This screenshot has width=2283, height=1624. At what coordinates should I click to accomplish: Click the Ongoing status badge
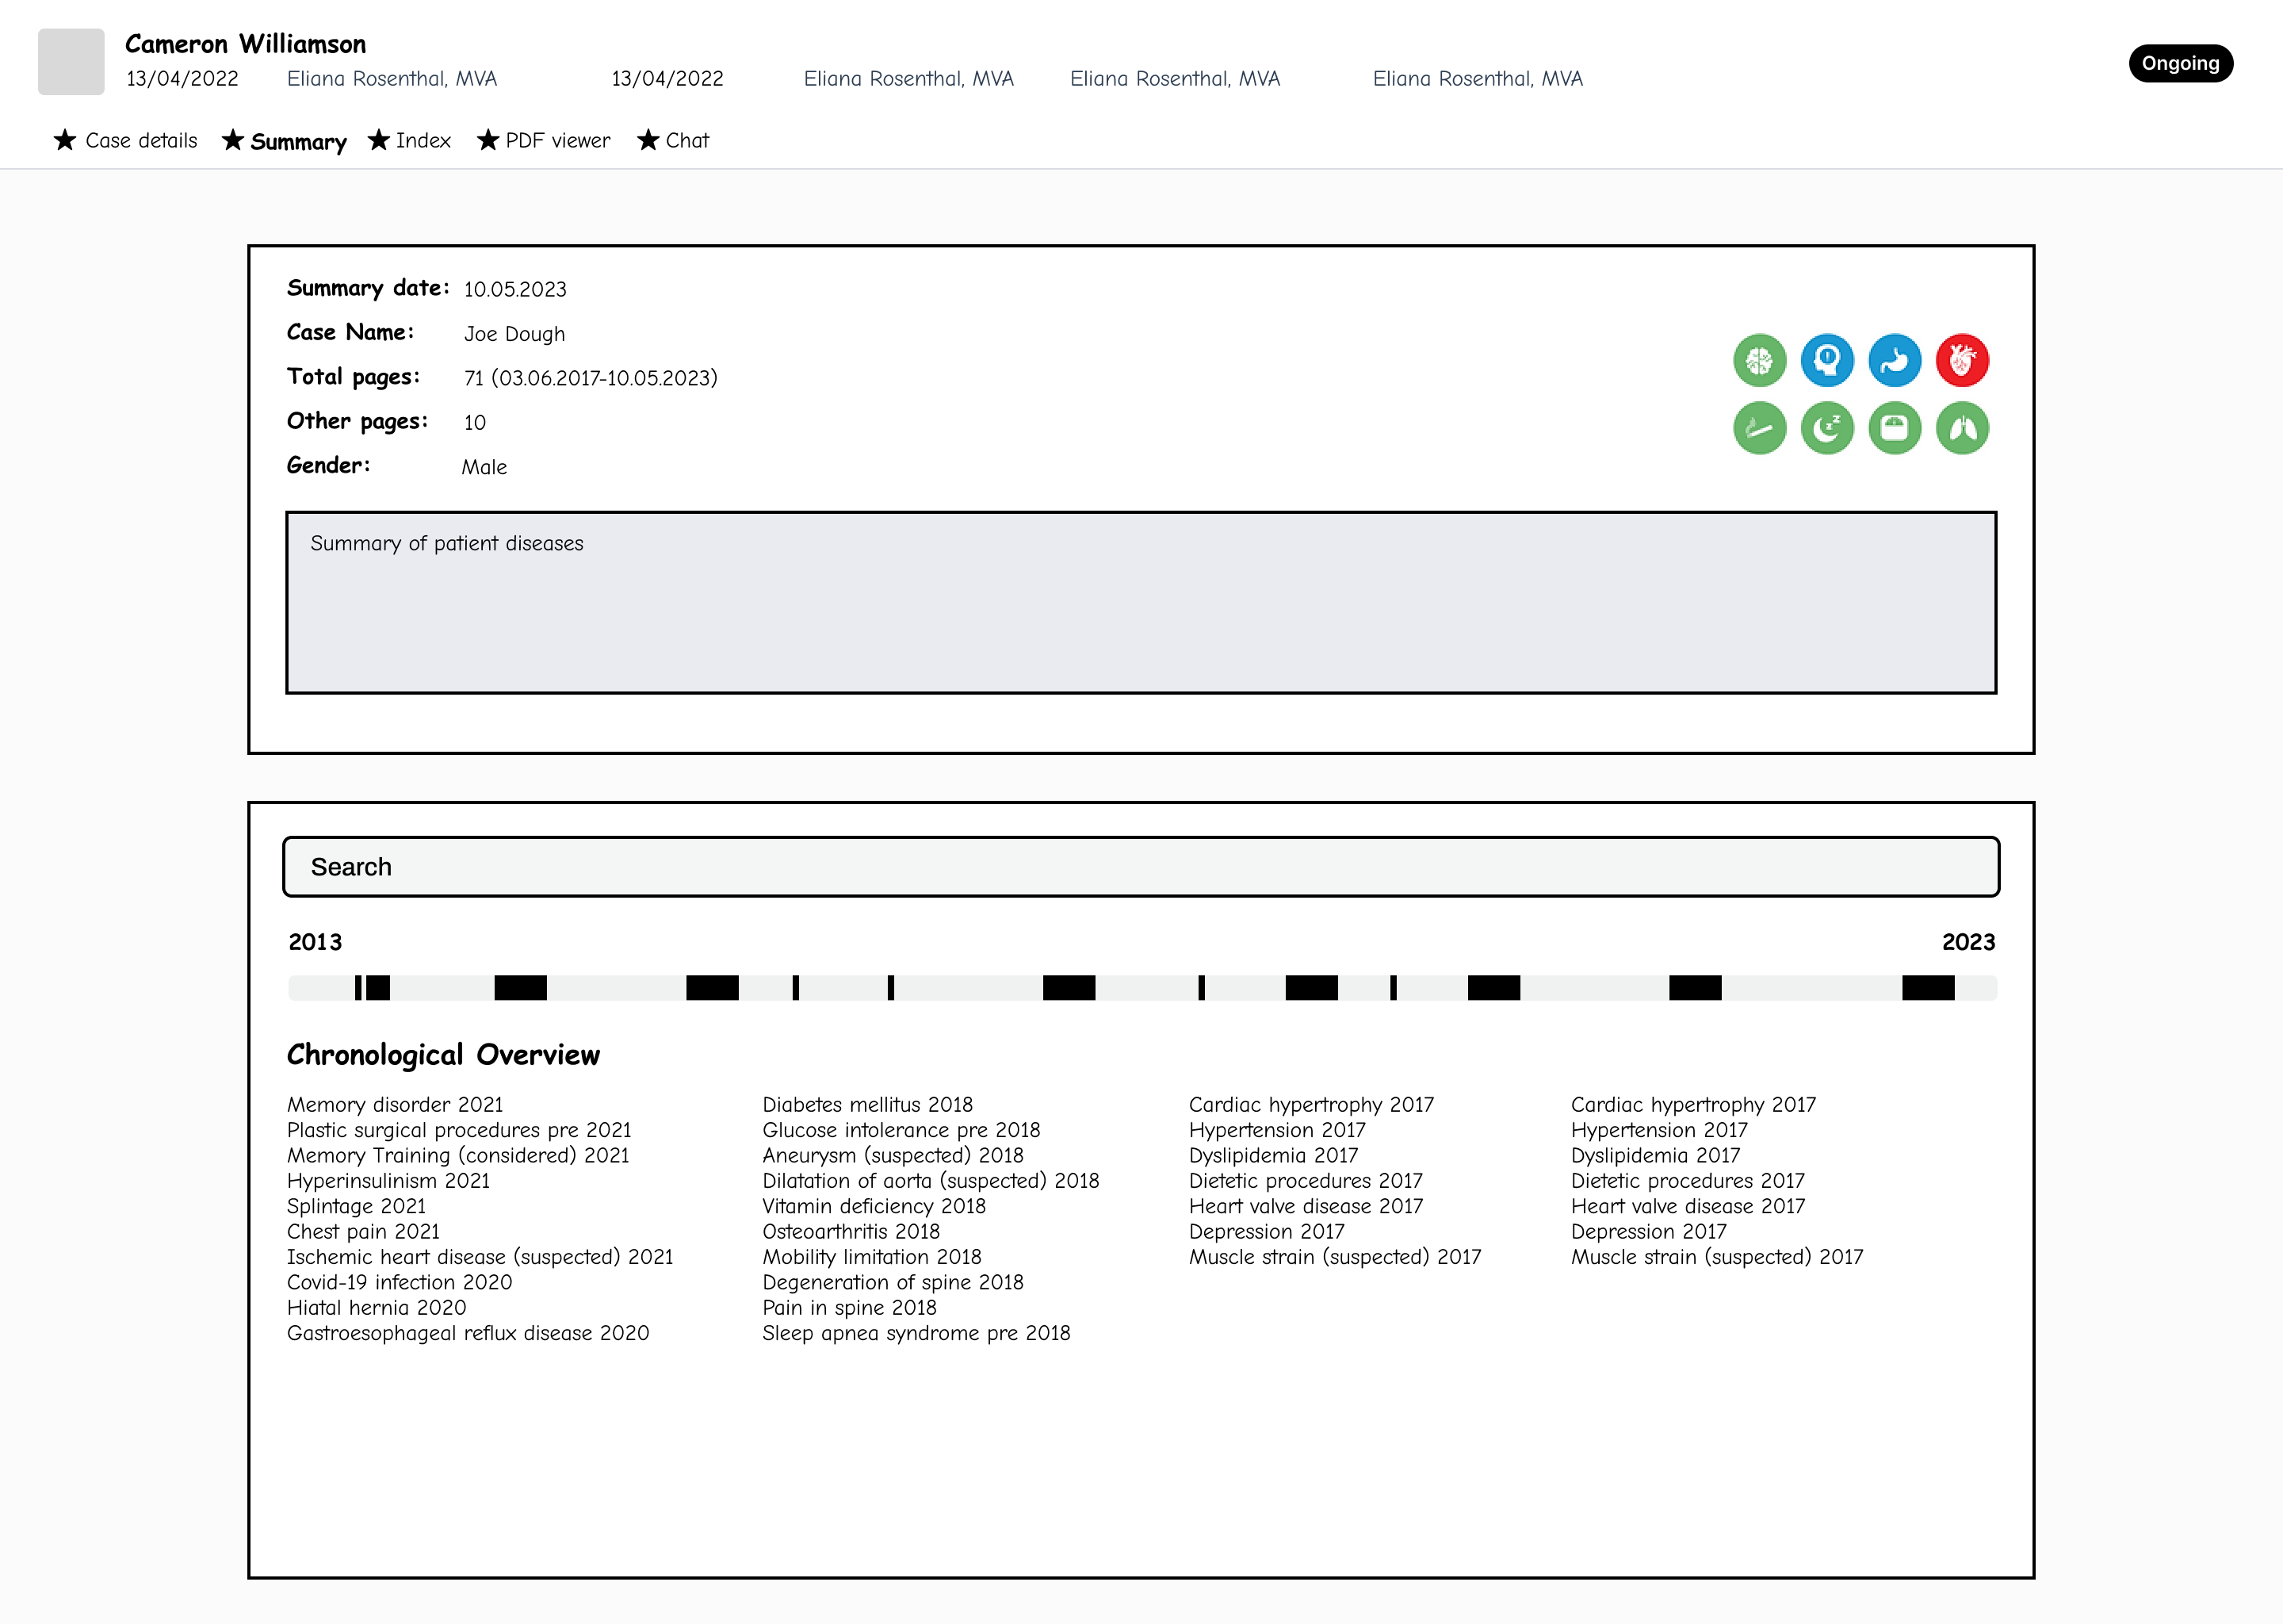pos(2180,63)
